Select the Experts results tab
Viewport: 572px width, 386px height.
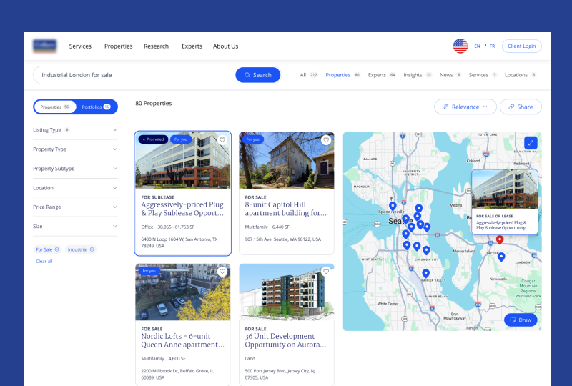(382, 75)
